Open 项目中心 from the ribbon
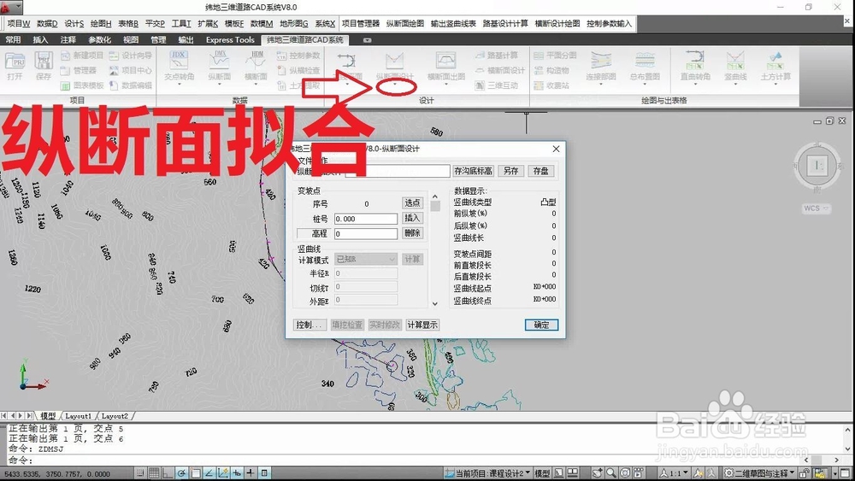 (130, 71)
